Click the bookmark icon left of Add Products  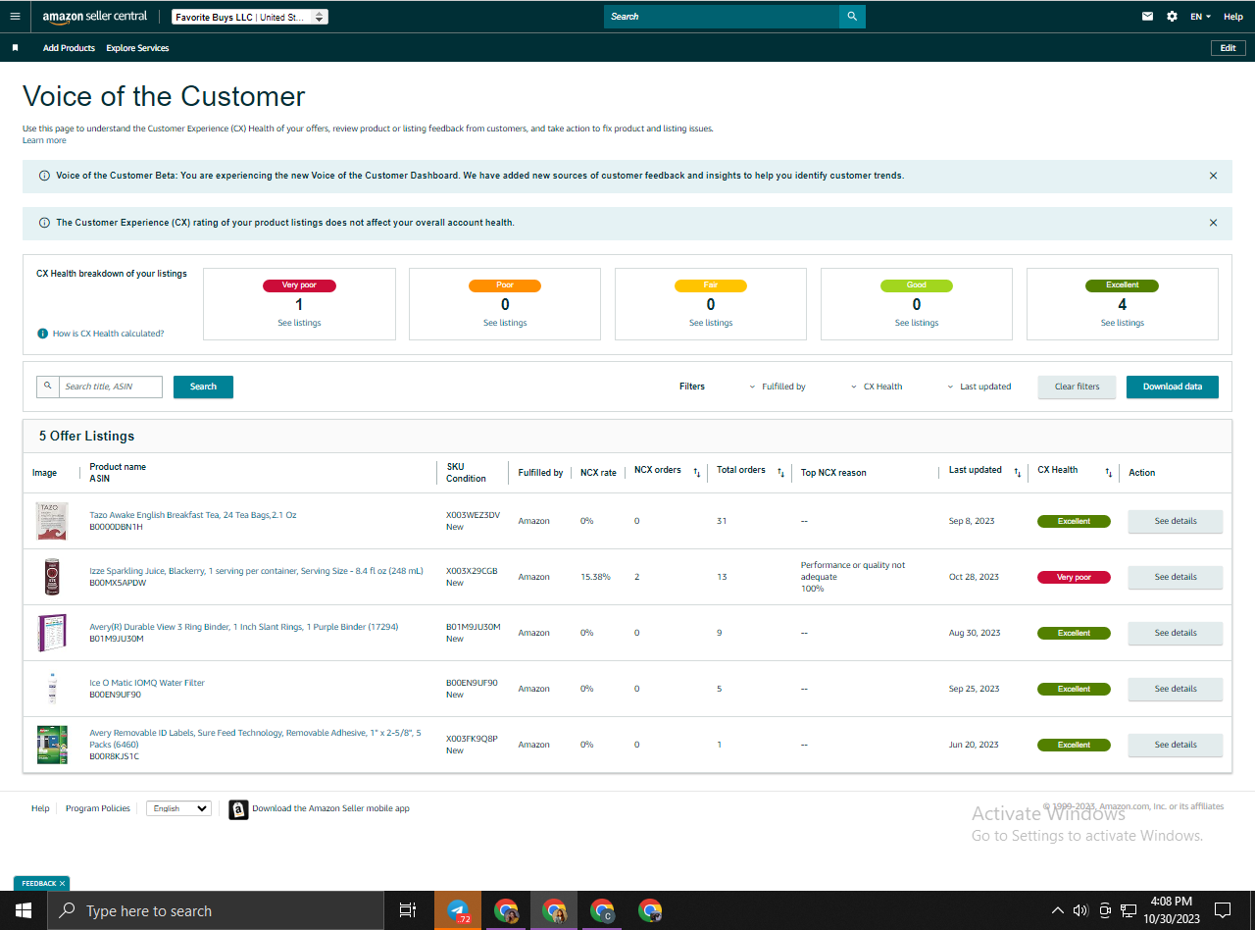pyautogui.click(x=15, y=48)
